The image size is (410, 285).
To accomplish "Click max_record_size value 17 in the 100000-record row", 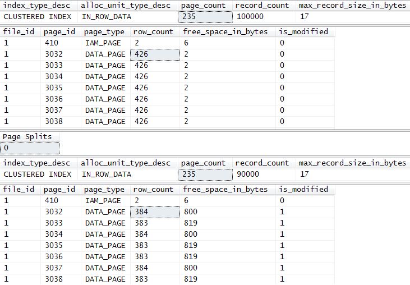I will (x=353, y=17).
